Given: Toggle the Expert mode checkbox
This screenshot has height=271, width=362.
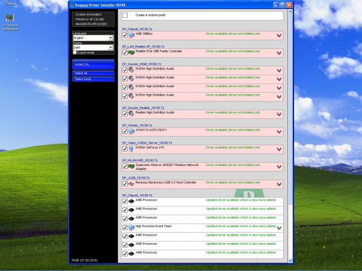Looking at the screenshot, I should 75,52.
